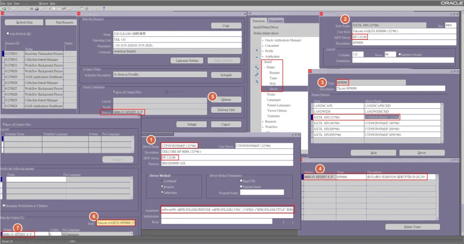
Task: Toggle the Spool File checkbox
Action: (x=241, y=181)
